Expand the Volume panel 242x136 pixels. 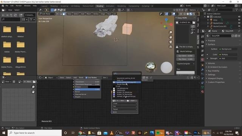click(211, 63)
